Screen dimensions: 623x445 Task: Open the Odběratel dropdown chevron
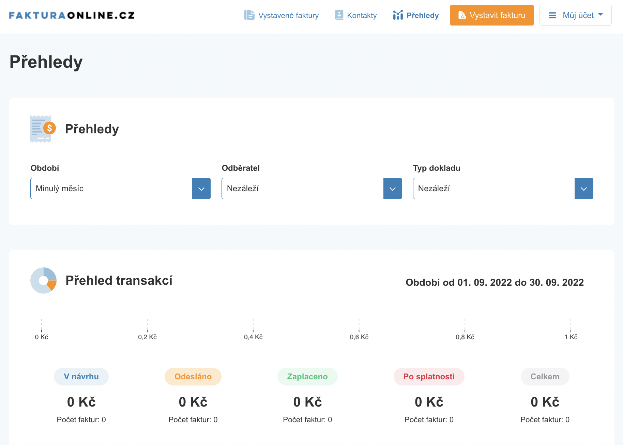coord(393,188)
